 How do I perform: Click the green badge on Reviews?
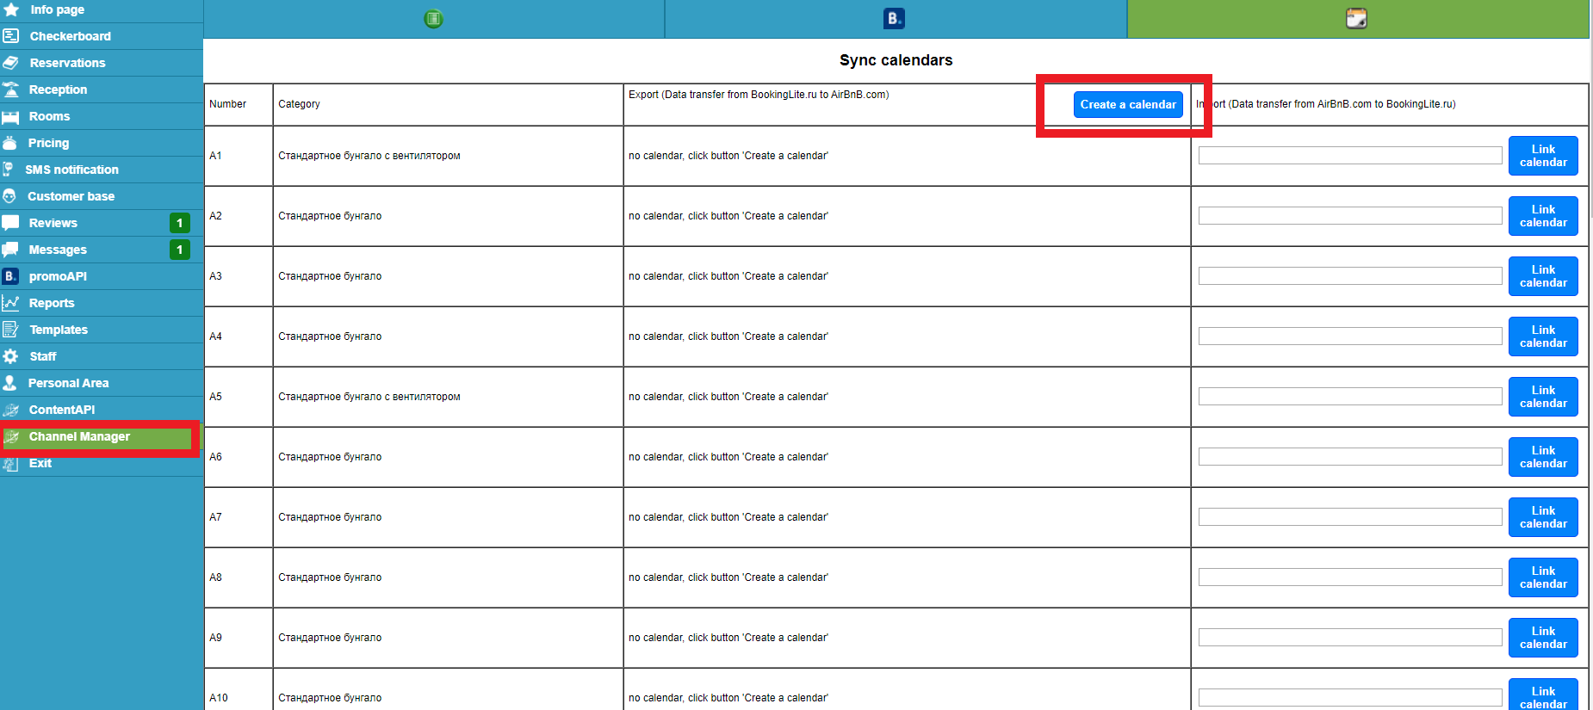coord(180,223)
